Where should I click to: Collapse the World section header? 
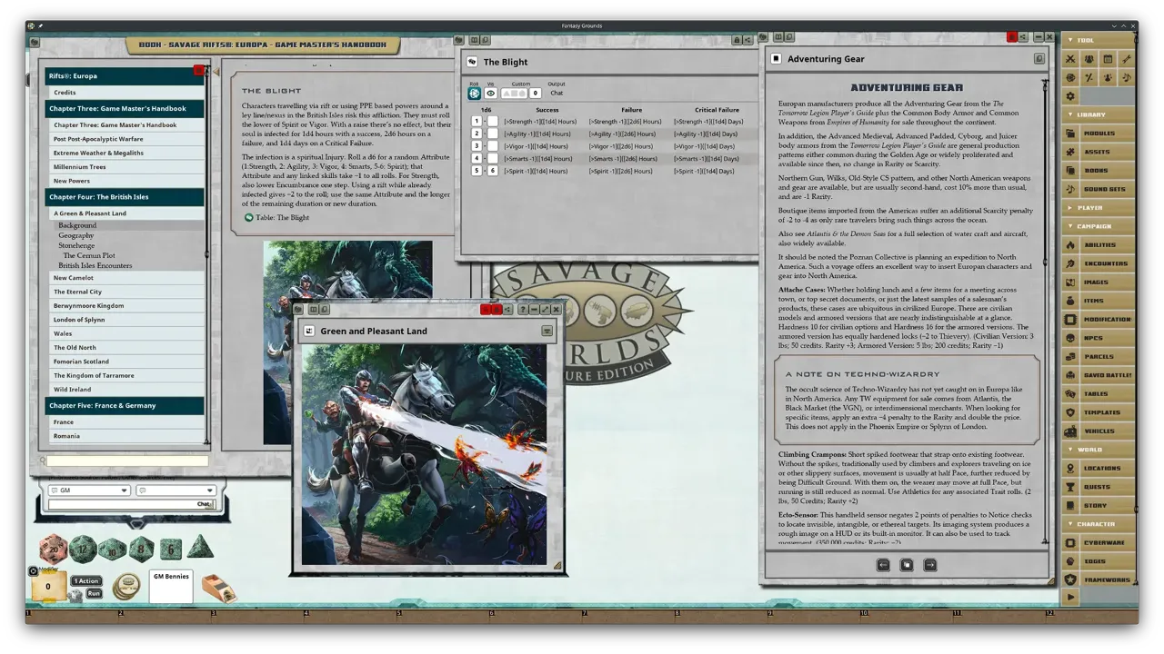1099,450
